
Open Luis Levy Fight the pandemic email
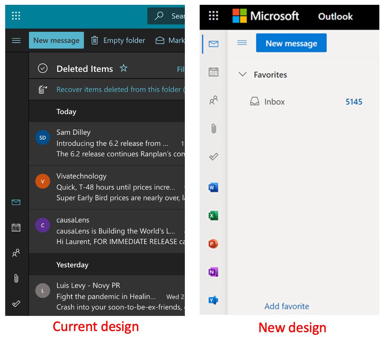(x=107, y=296)
